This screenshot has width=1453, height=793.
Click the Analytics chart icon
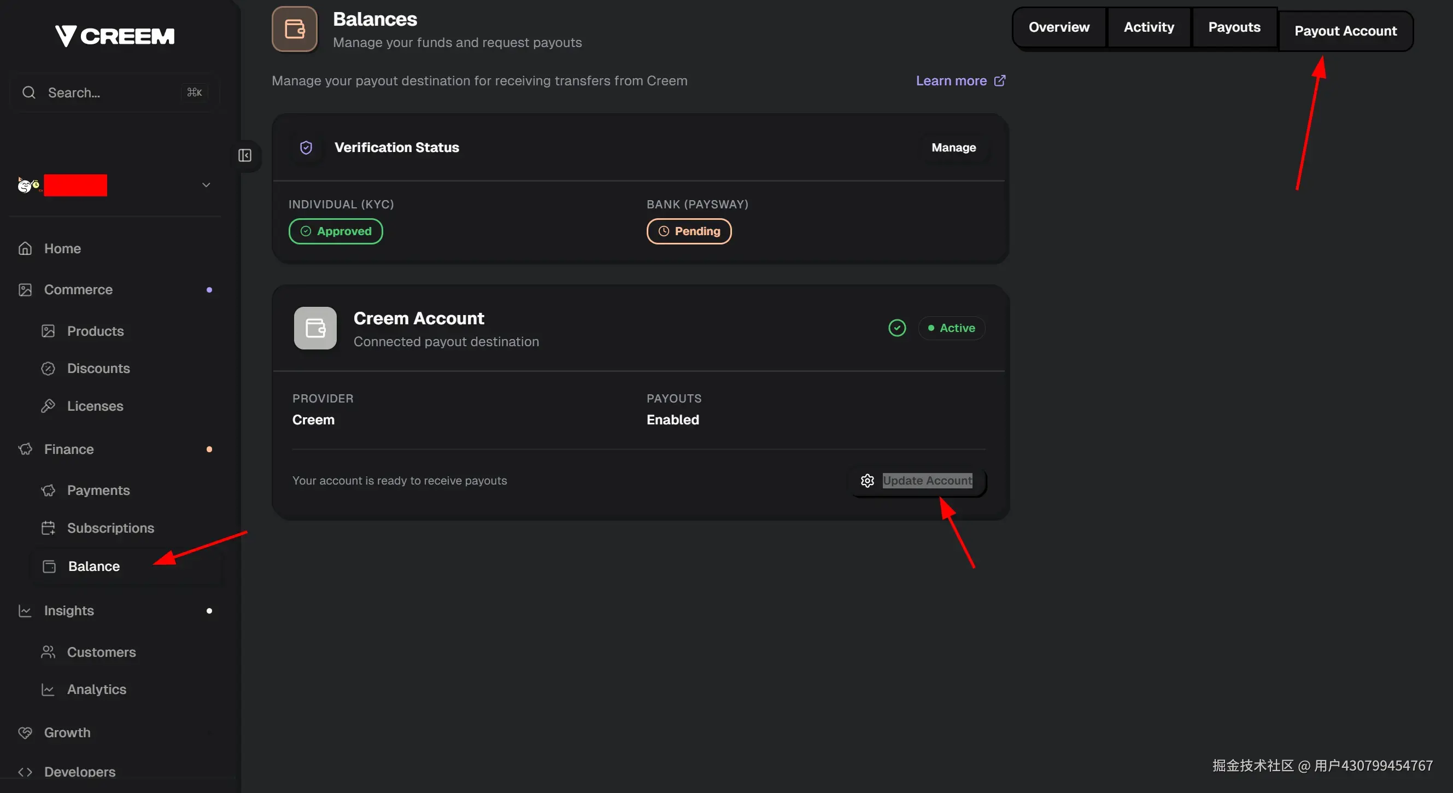(49, 689)
